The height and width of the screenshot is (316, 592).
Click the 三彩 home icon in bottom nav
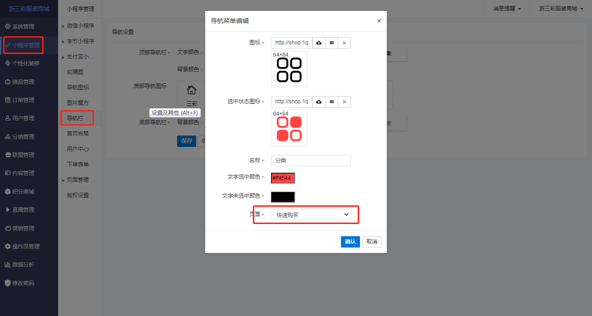tap(192, 90)
